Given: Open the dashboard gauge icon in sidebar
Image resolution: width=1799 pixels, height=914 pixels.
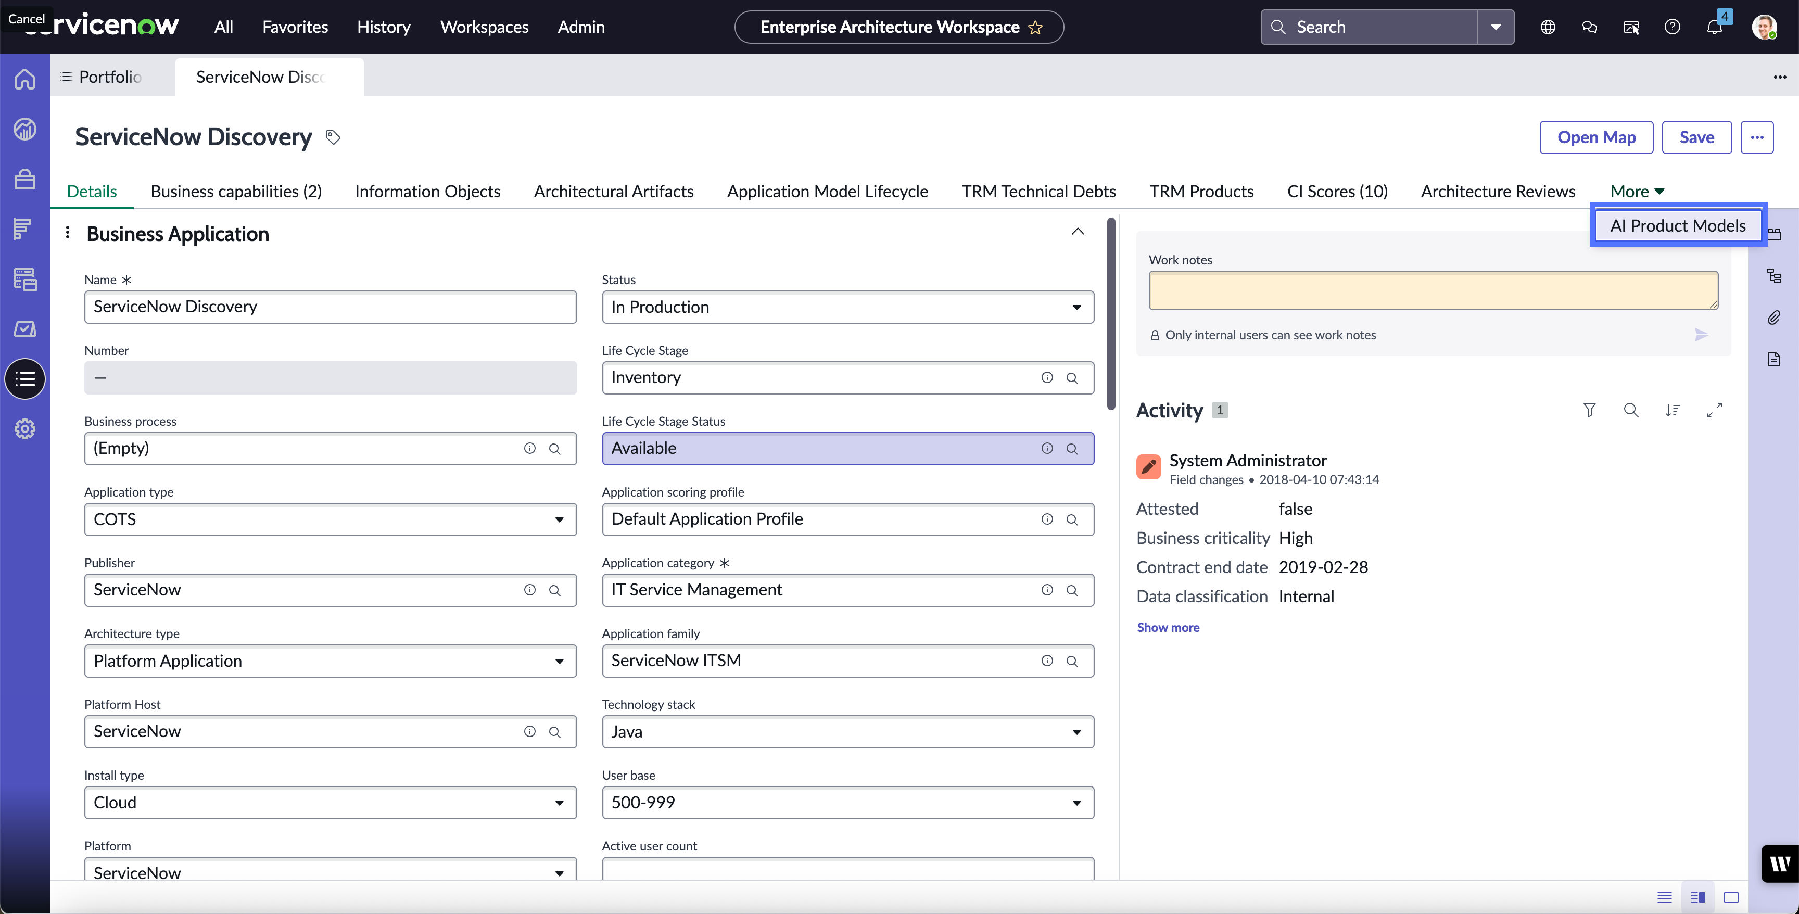Looking at the screenshot, I should click(25, 129).
